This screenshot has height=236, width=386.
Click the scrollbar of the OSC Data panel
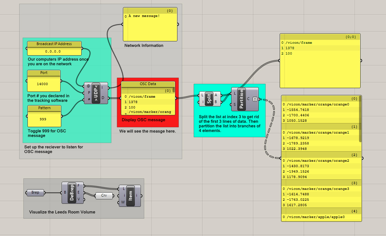[x=174, y=90]
